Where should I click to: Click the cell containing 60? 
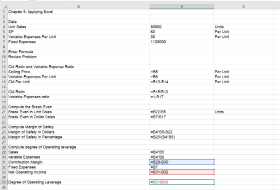[x=182, y=32]
